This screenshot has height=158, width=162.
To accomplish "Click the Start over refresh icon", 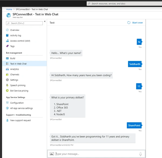I will [129, 23].
